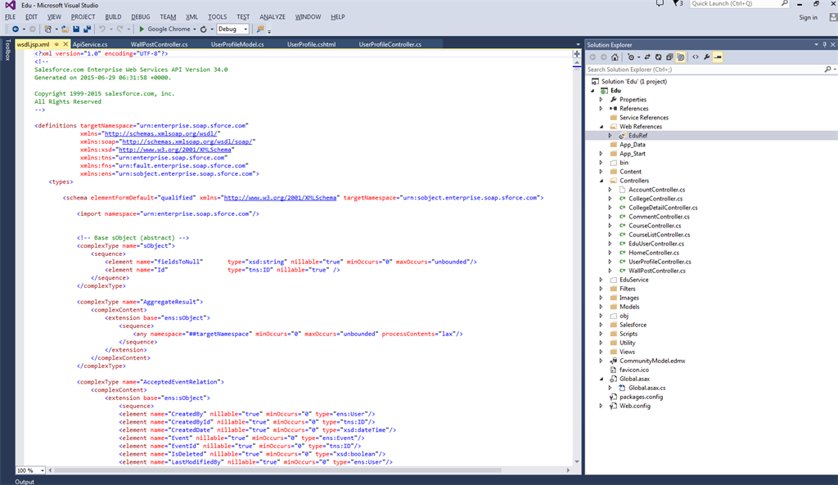The width and height of the screenshot is (838, 485).
Task: Click the Undo toolbar icon
Action: pyautogui.click(x=101, y=29)
